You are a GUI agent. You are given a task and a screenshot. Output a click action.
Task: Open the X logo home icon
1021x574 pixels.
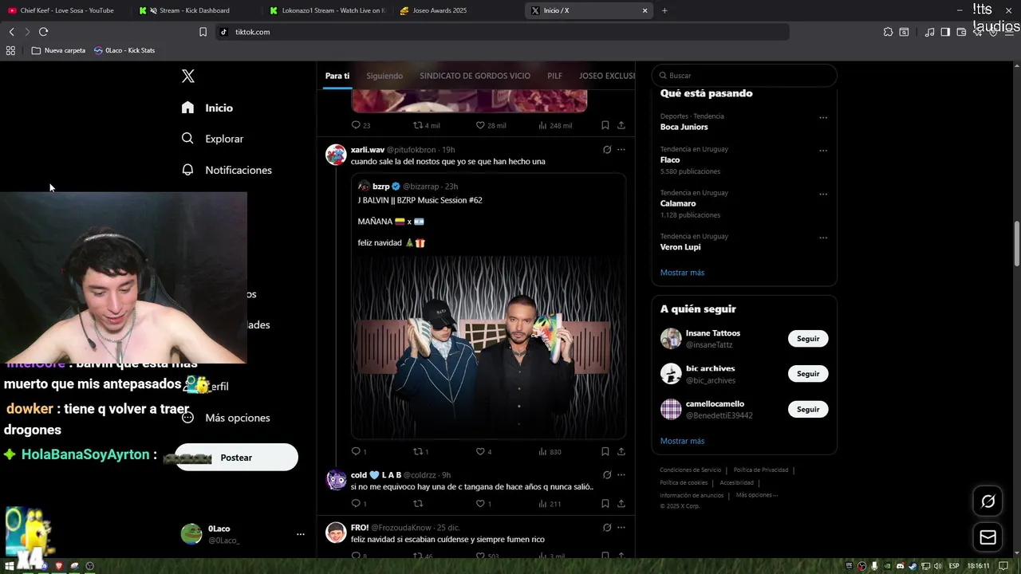pyautogui.click(x=188, y=76)
